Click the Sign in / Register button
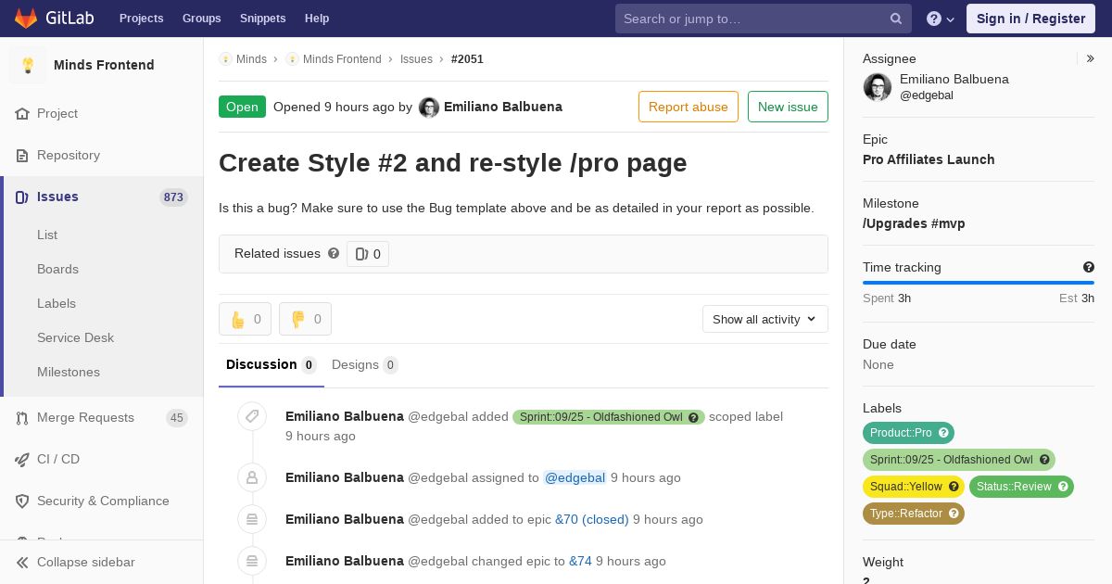The image size is (1112, 584). click(1030, 19)
